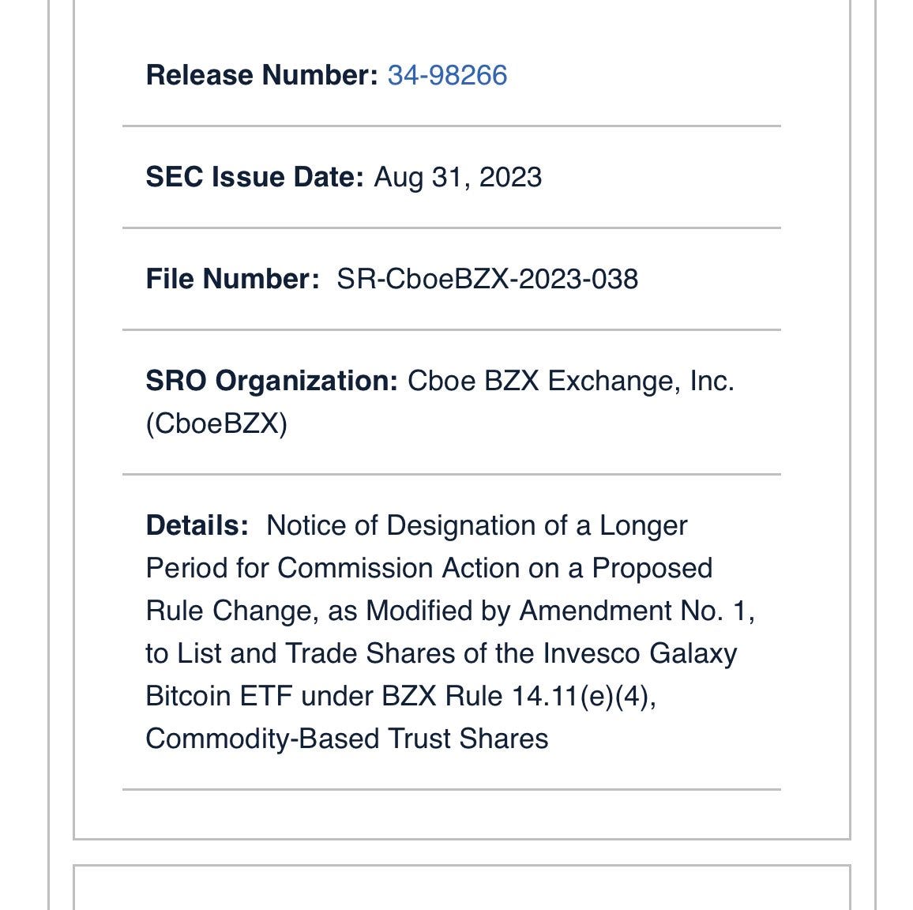Click the text 'Cboe BZX Exchange, Inc.'
913x910 pixels.
(570, 381)
